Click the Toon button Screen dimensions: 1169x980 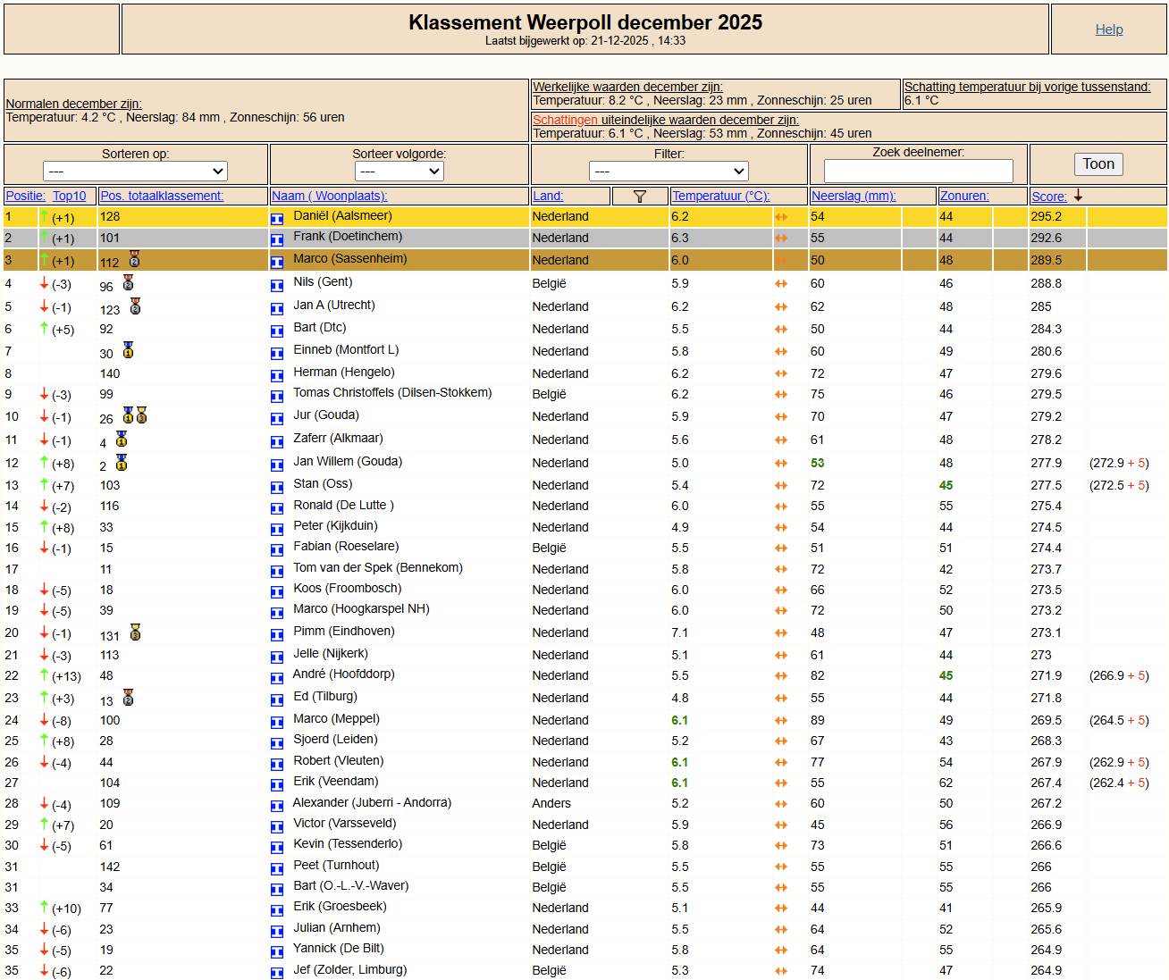click(x=1098, y=163)
